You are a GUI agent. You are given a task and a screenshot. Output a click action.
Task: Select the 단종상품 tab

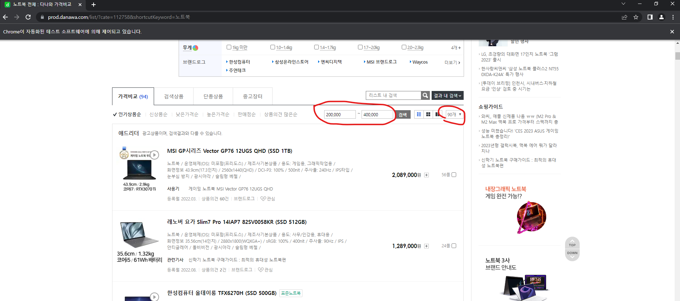coord(213,96)
